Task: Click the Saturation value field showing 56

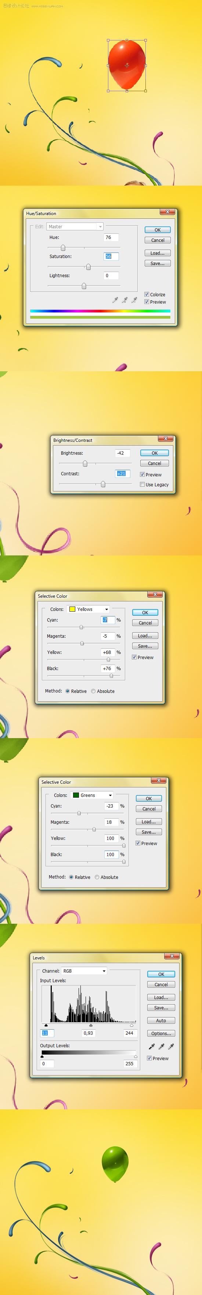Action: click(x=111, y=256)
